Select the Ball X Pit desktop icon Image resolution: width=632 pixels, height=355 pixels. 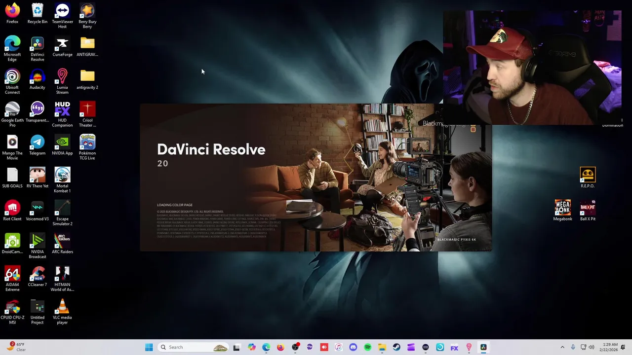point(588,211)
